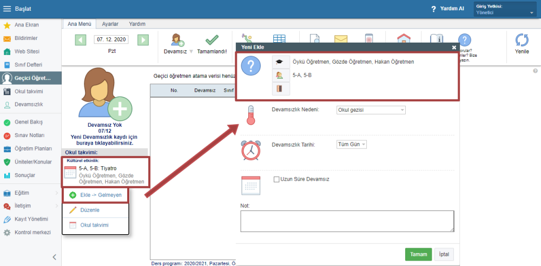This screenshot has height=266, width=541.
Task: Click the Yardım AI help icon
Action: (x=434, y=9)
